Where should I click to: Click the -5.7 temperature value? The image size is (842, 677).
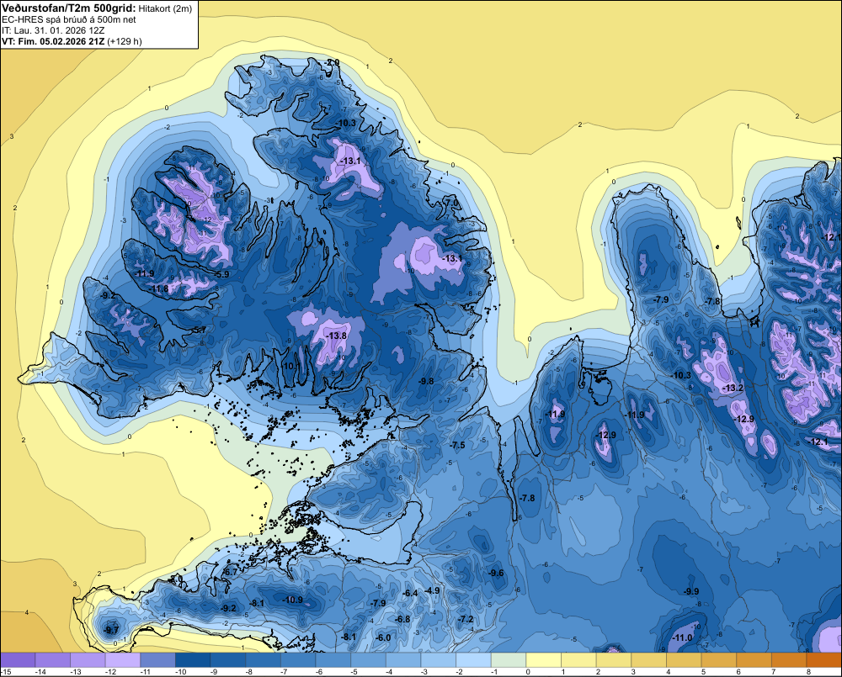(x=199, y=330)
